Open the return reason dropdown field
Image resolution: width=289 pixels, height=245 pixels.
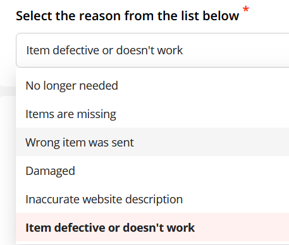pyautogui.click(x=152, y=50)
